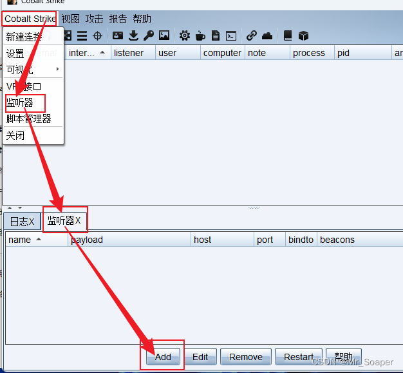Sort listeners by bindto column
The image size is (403, 373).
[x=301, y=240]
